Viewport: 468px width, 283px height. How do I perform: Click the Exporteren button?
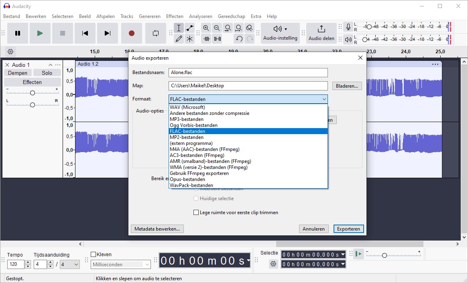pyautogui.click(x=349, y=229)
